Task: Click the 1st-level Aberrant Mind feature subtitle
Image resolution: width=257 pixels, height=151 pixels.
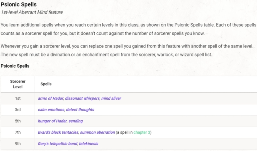Action: 32,12
